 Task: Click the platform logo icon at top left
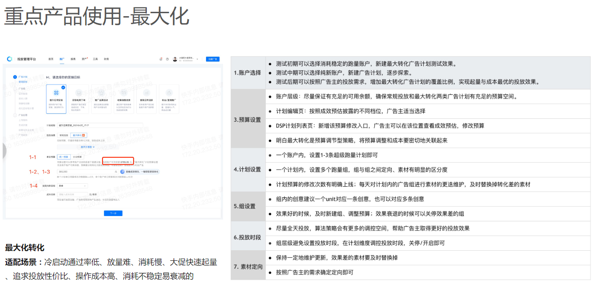[10, 59]
